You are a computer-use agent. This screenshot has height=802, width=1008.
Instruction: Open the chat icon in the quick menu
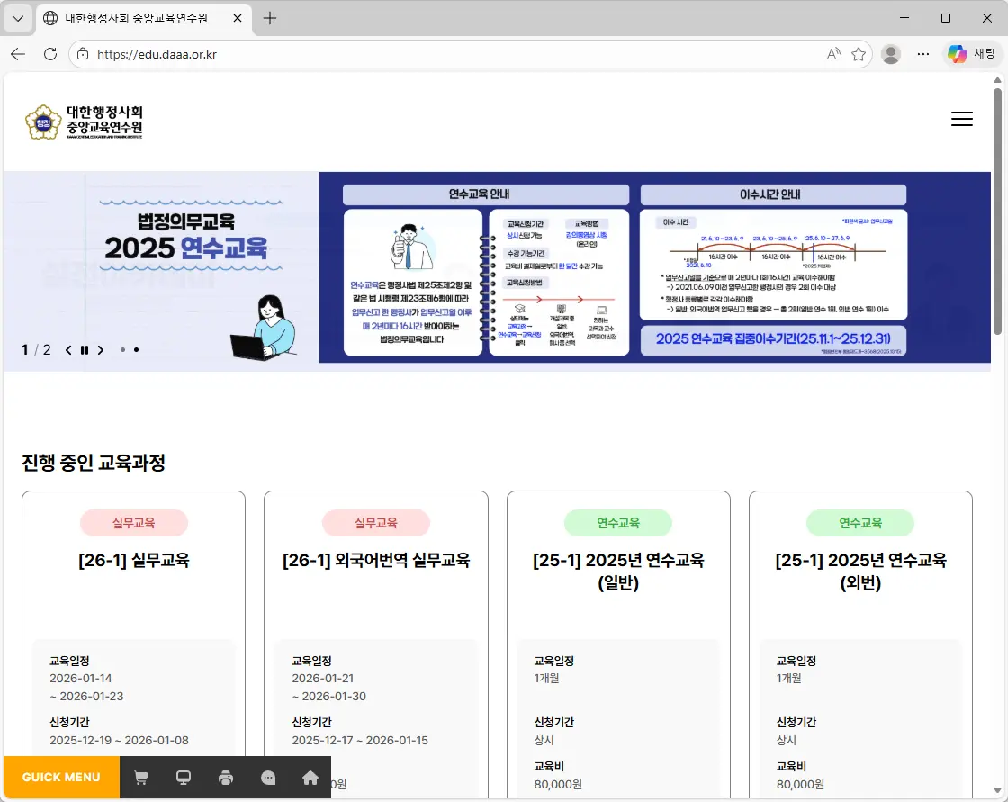tap(267, 777)
